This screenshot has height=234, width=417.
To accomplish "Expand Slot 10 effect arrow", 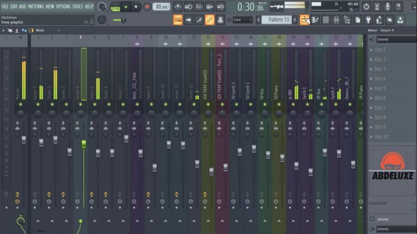I will (371, 137).
